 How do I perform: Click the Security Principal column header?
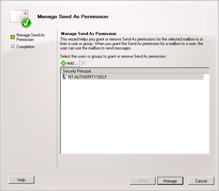pyautogui.click(x=132, y=71)
